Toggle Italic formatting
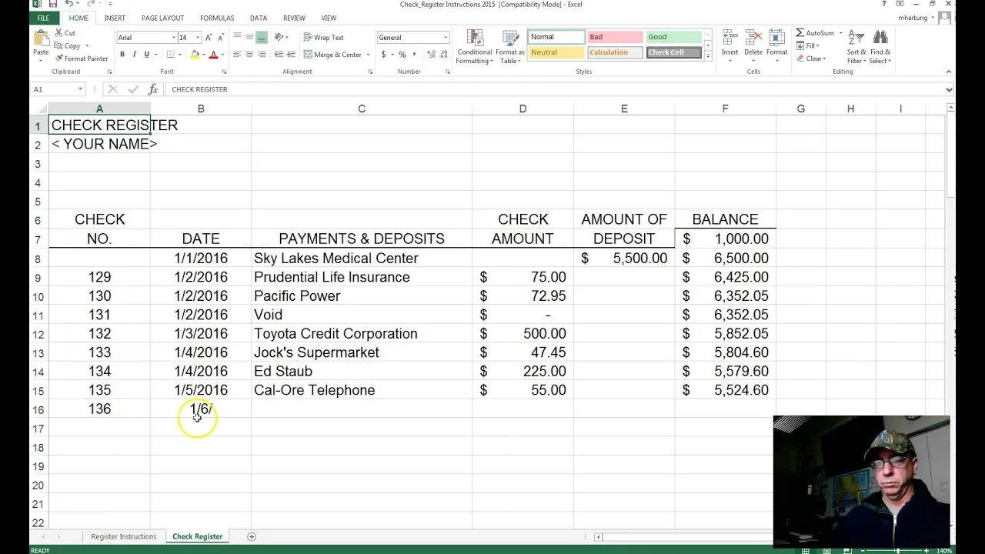 tap(134, 55)
